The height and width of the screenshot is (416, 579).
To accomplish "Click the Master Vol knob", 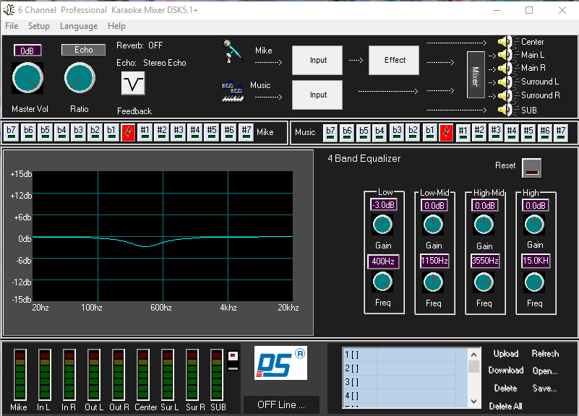I will (27, 78).
